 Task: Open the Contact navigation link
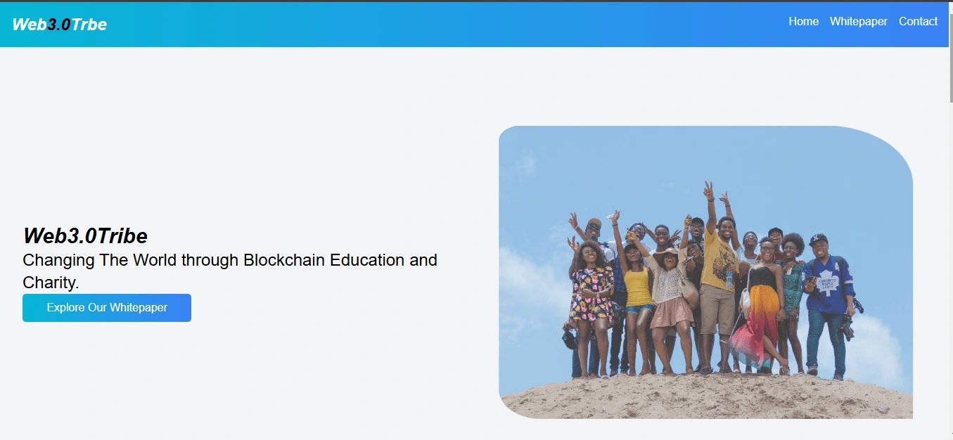(918, 22)
